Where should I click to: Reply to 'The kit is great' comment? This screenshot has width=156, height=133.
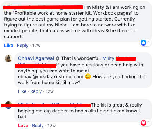click(38, 126)
